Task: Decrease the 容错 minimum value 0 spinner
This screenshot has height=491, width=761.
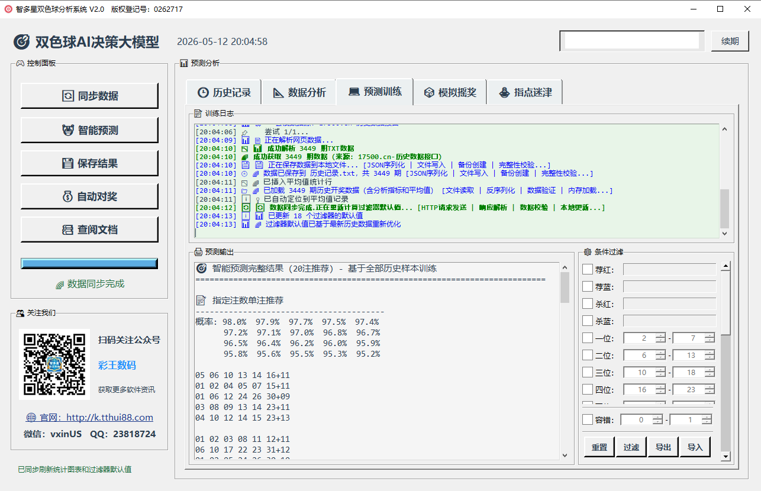Action: pyautogui.click(x=658, y=423)
